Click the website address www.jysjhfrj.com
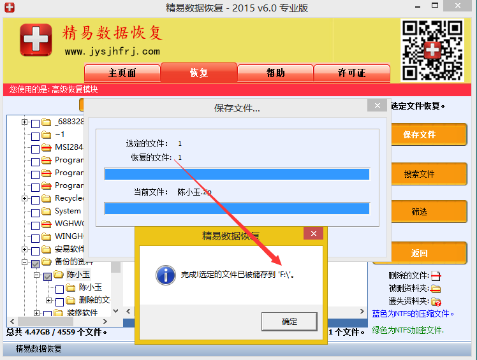This screenshot has height=360, width=477. point(112,52)
